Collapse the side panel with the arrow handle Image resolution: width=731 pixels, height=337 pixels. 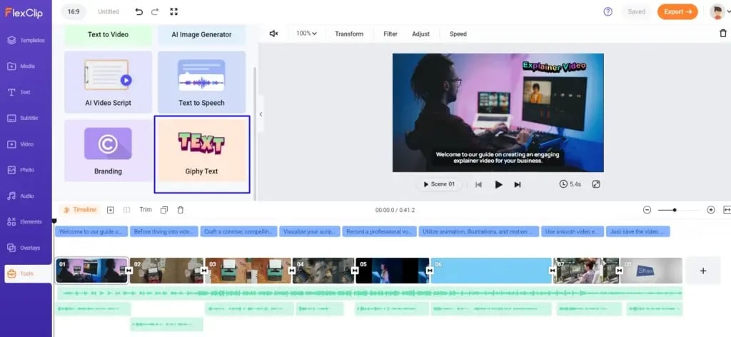click(x=261, y=114)
